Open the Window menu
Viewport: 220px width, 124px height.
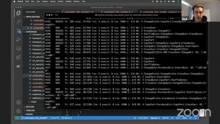(76, 1)
